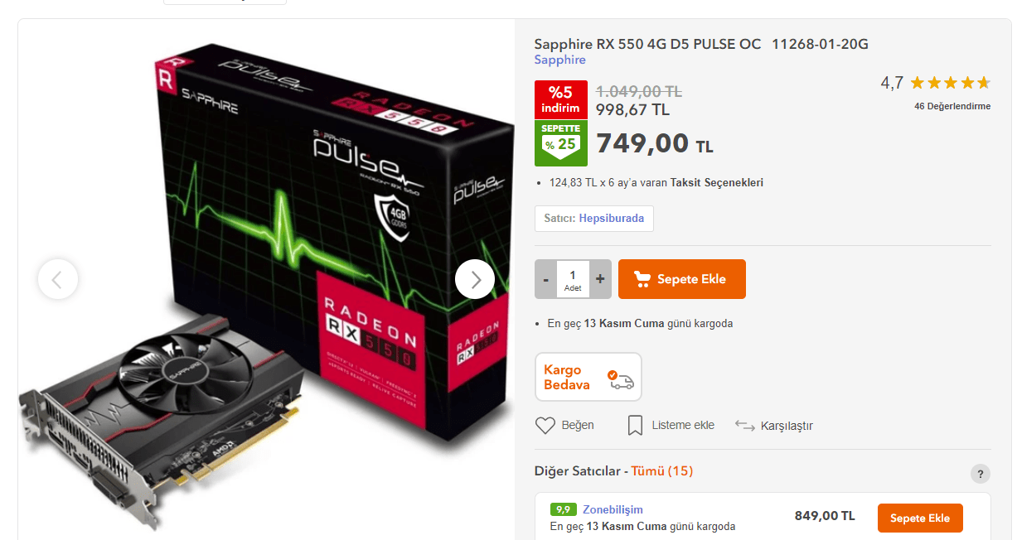
Task: Expand all sellers via Tümü (15)
Action: [x=662, y=470]
